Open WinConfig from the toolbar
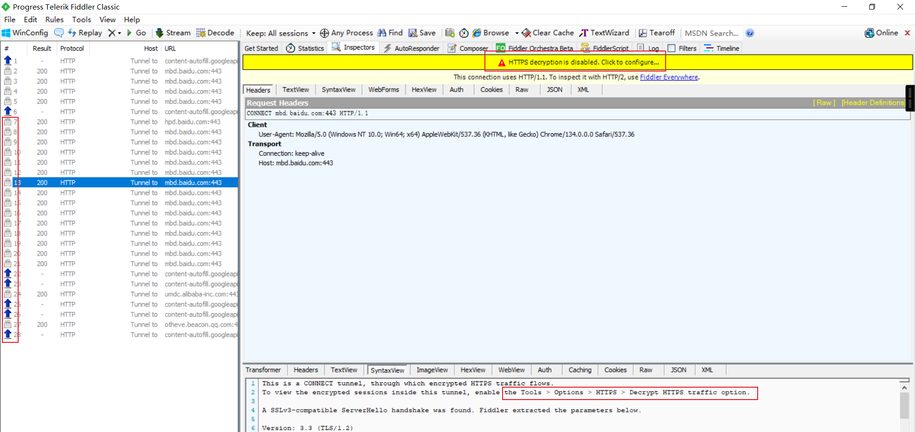 click(x=25, y=33)
